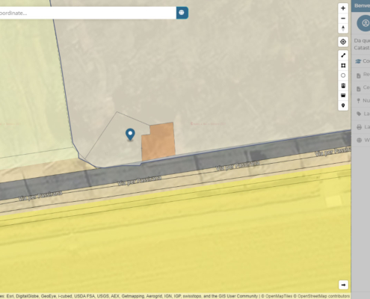Select the circle drawing tool
Screen dimensions: 370x299
tap(343, 75)
